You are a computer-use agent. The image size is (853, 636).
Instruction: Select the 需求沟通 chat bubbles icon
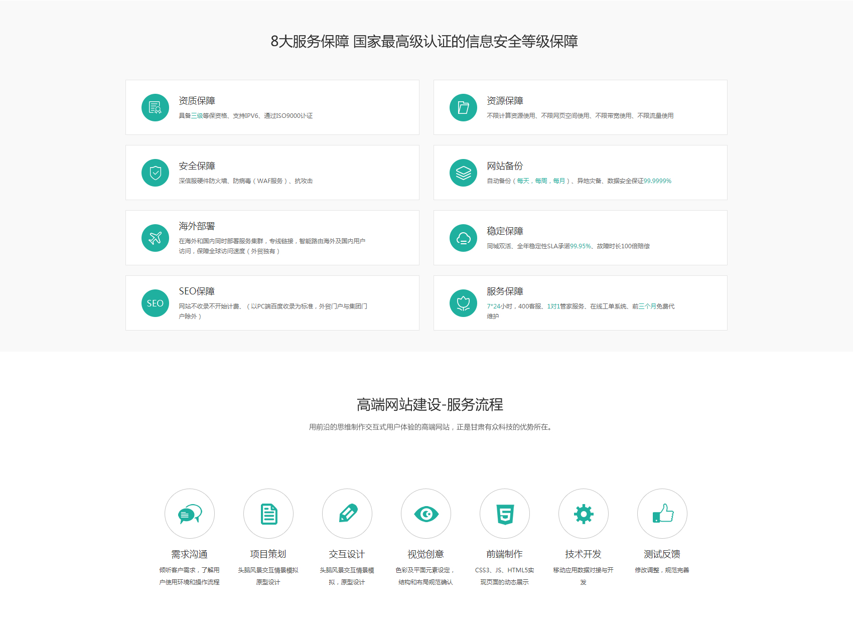click(x=190, y=514)
